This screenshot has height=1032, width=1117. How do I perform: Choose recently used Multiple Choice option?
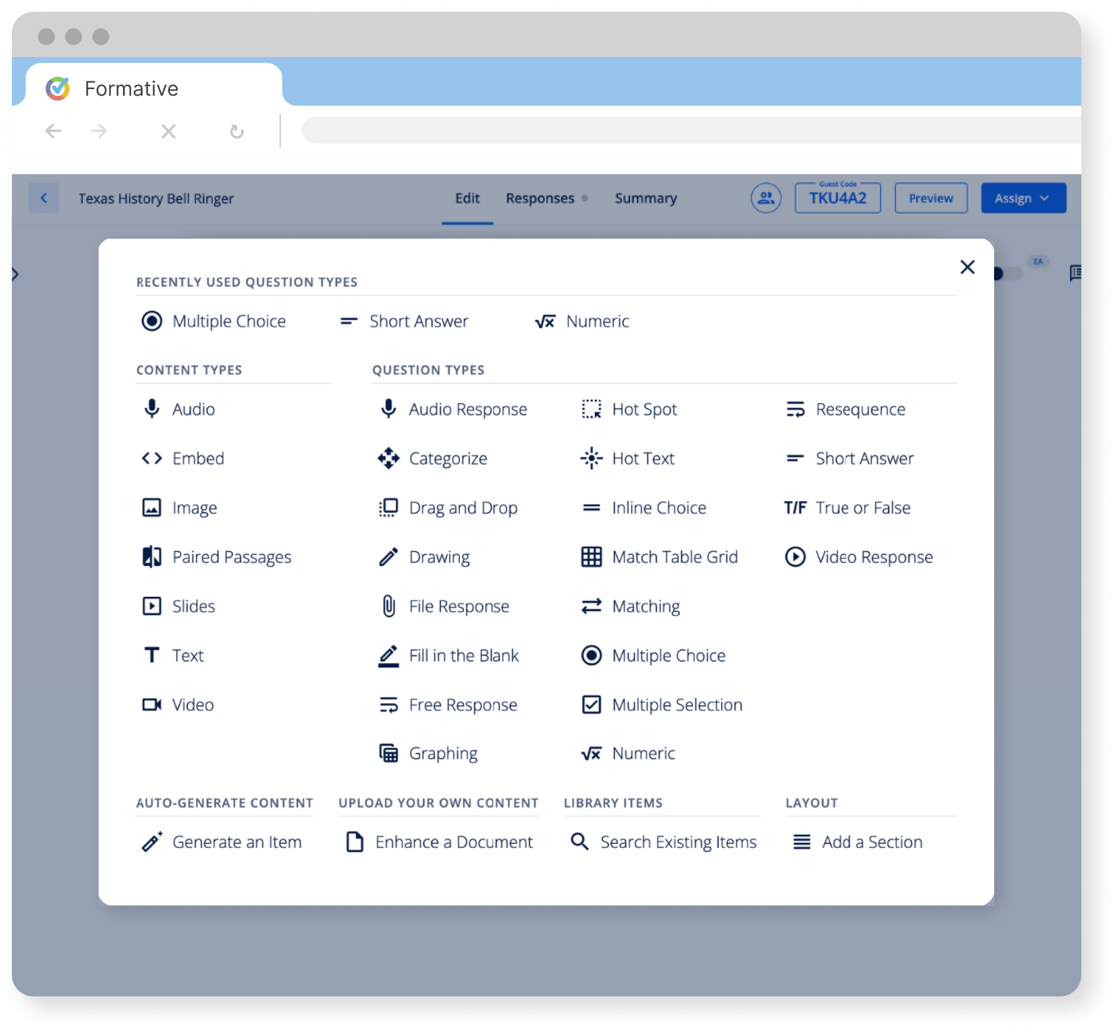pos(229,321)
